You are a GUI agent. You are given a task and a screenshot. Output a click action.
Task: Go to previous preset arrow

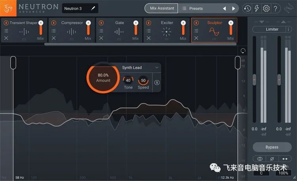(x=225, y=9)
